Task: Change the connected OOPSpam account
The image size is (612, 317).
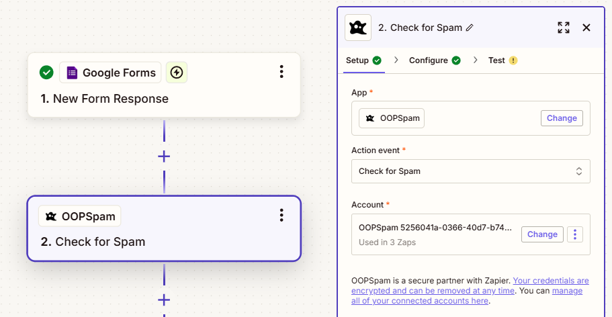Action: click(542, 234)
